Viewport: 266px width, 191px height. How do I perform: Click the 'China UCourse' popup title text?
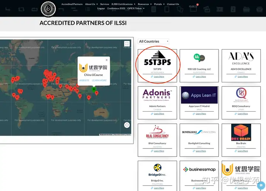click(93, 75)
